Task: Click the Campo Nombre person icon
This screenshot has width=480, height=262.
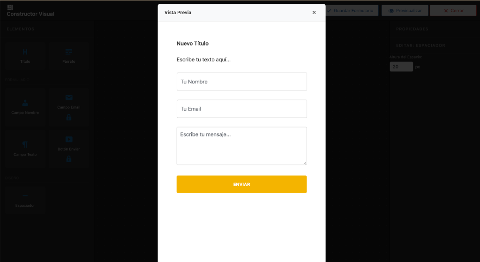Action: tap(25, 103)
